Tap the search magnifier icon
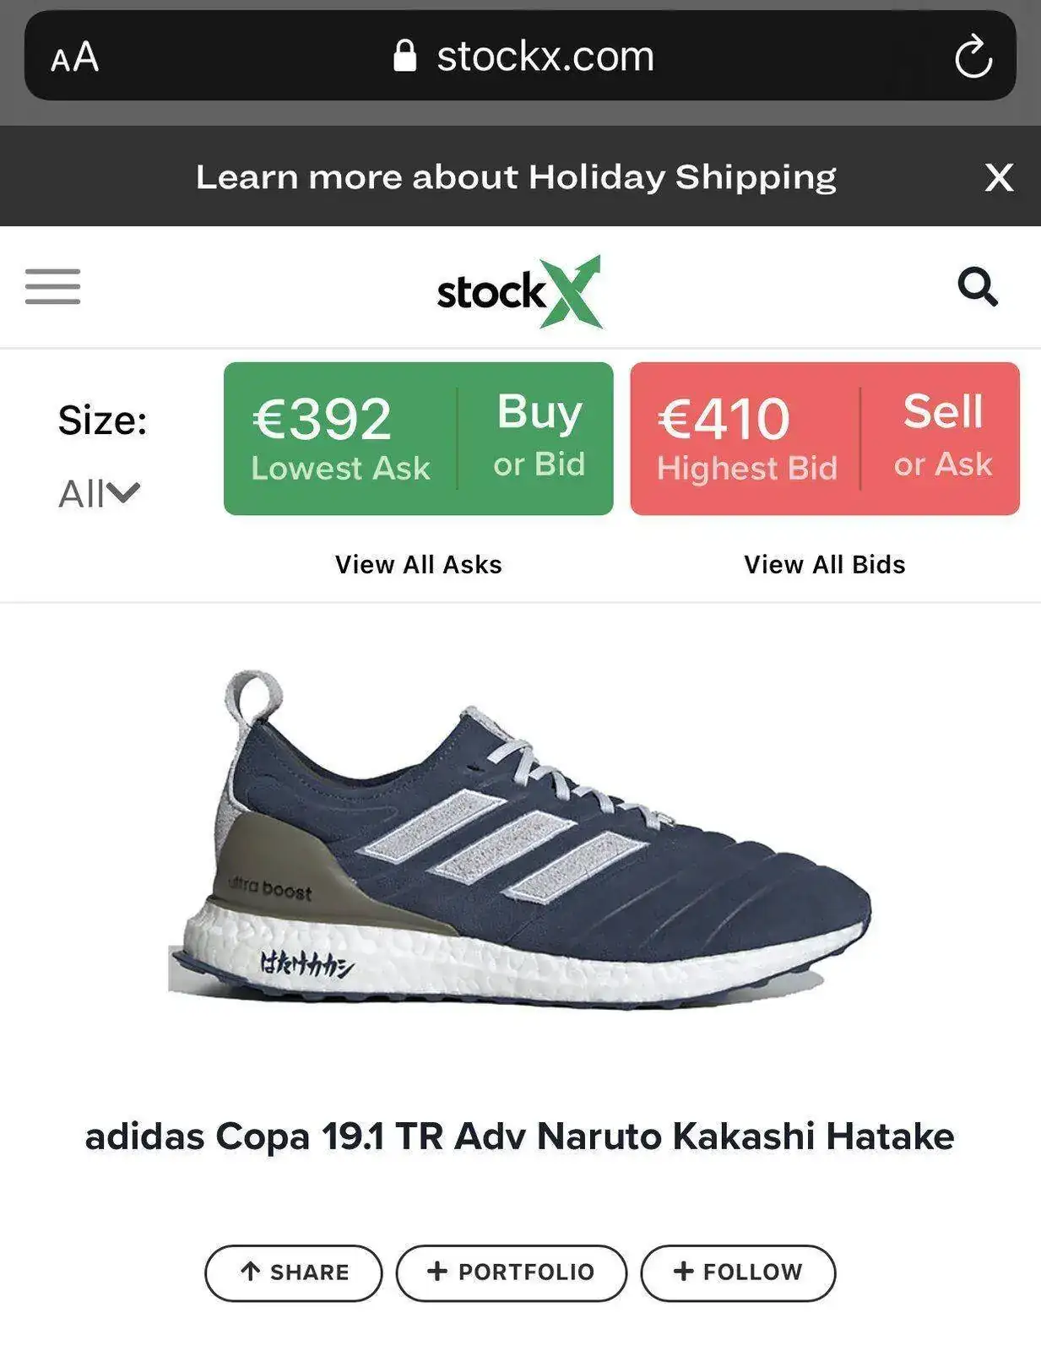Viewport: 1041px width, 1351px height. click(978, 287)
